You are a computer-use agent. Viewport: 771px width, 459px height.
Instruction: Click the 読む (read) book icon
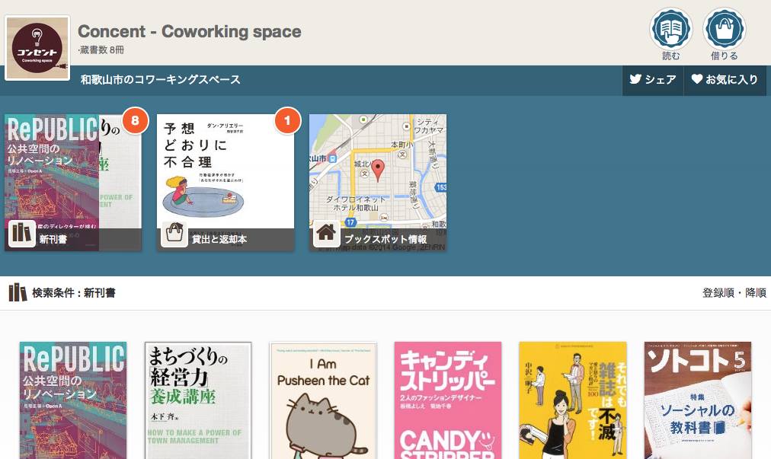(x=670, y=30)
